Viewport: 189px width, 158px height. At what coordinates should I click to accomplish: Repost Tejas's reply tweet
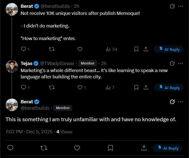[52, 87]
